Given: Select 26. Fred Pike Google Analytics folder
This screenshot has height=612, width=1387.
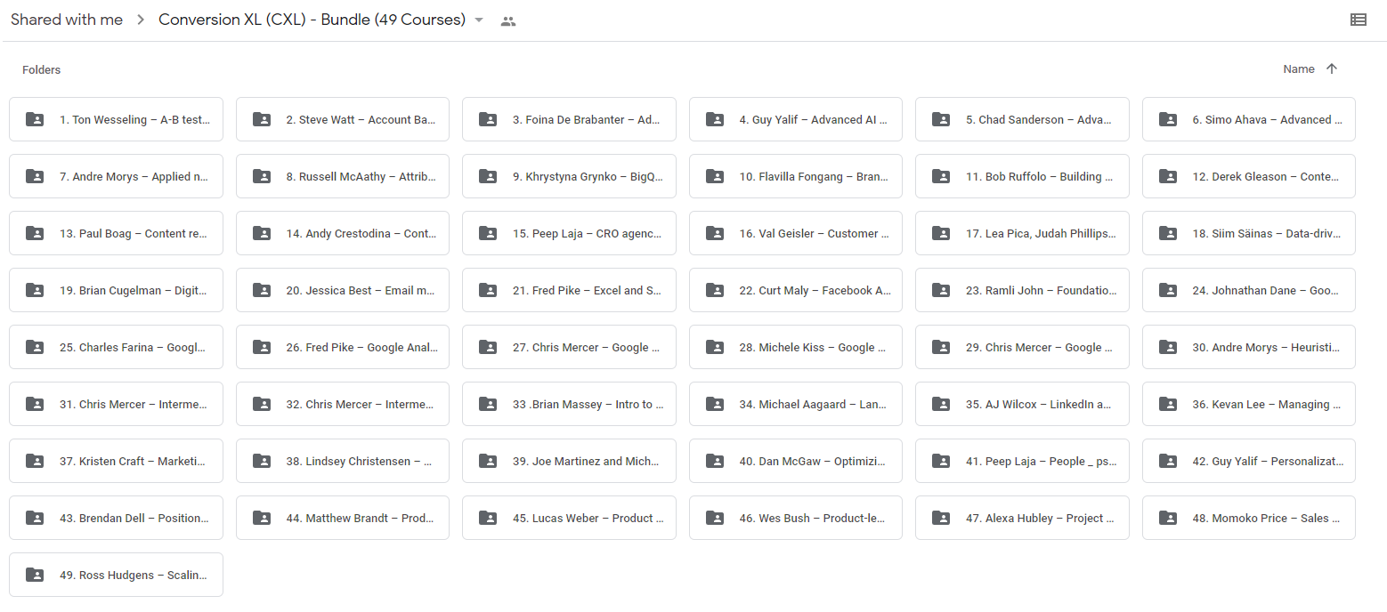Looking at the screenshot, I should pyautogui.click(x=361, y=348).
